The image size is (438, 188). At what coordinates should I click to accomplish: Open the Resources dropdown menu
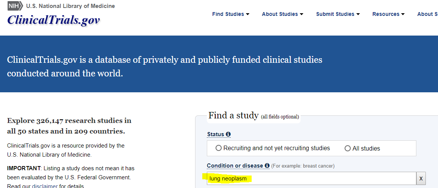coord(389,14)
